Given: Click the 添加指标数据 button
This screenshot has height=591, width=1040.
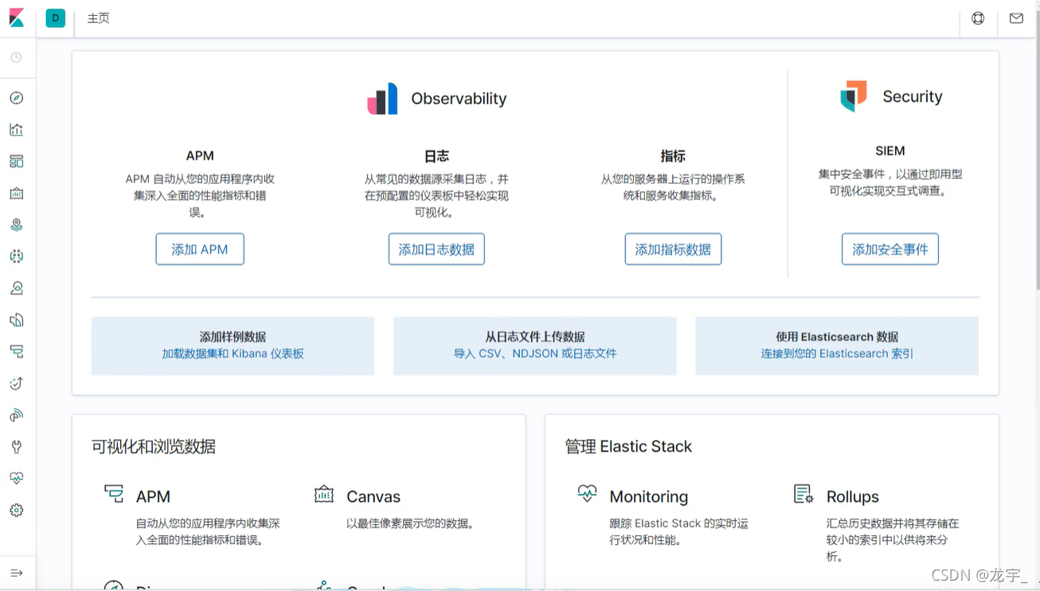Looking at the screenshot, I should [673, 249].
